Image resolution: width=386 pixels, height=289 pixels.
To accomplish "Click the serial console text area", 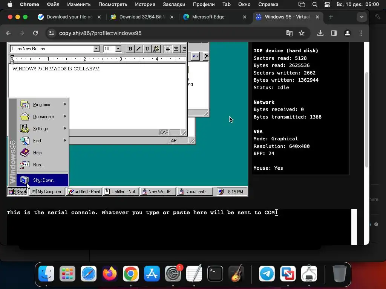I will (x=179, y=227).
